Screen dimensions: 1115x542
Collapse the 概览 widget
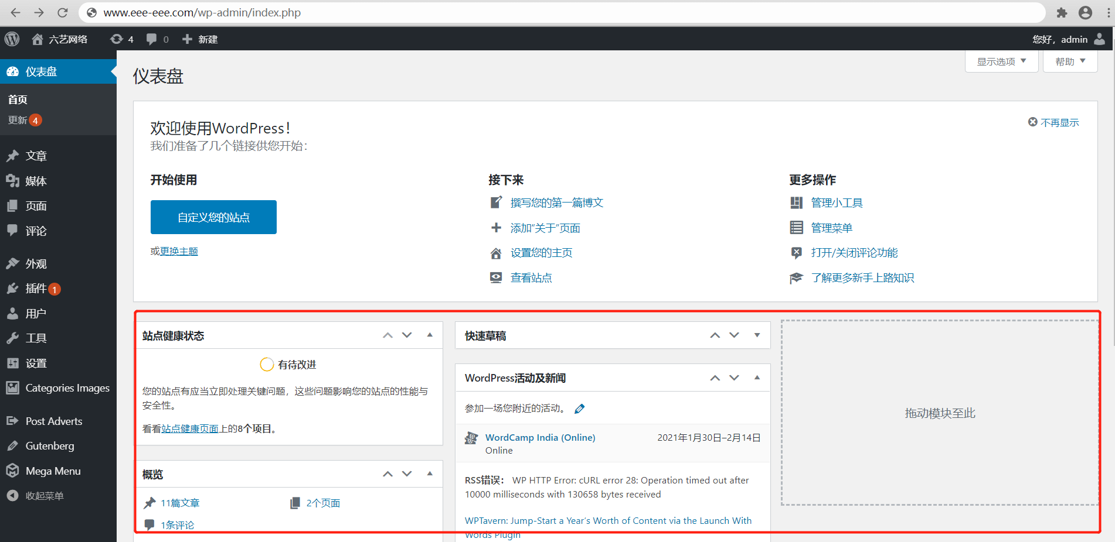click(430, 474)
